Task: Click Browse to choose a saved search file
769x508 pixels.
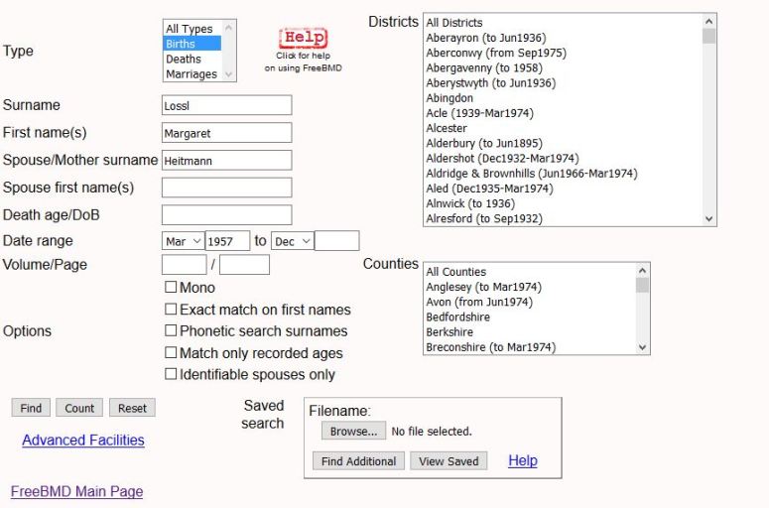Action: (x=352, y=432)
